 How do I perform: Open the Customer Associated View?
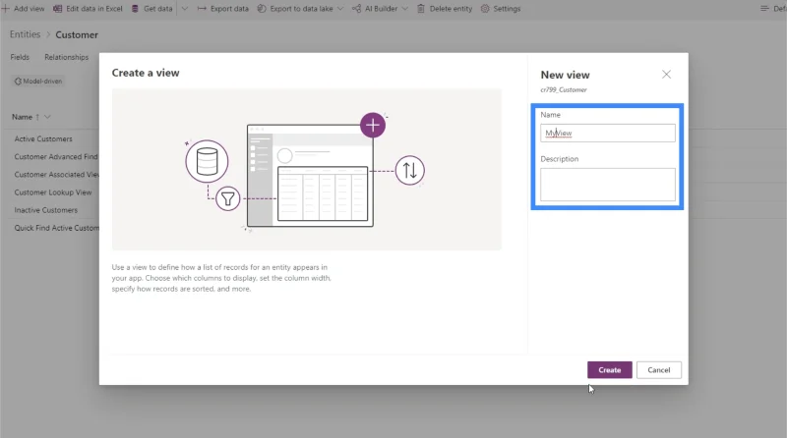coord(57,175)
